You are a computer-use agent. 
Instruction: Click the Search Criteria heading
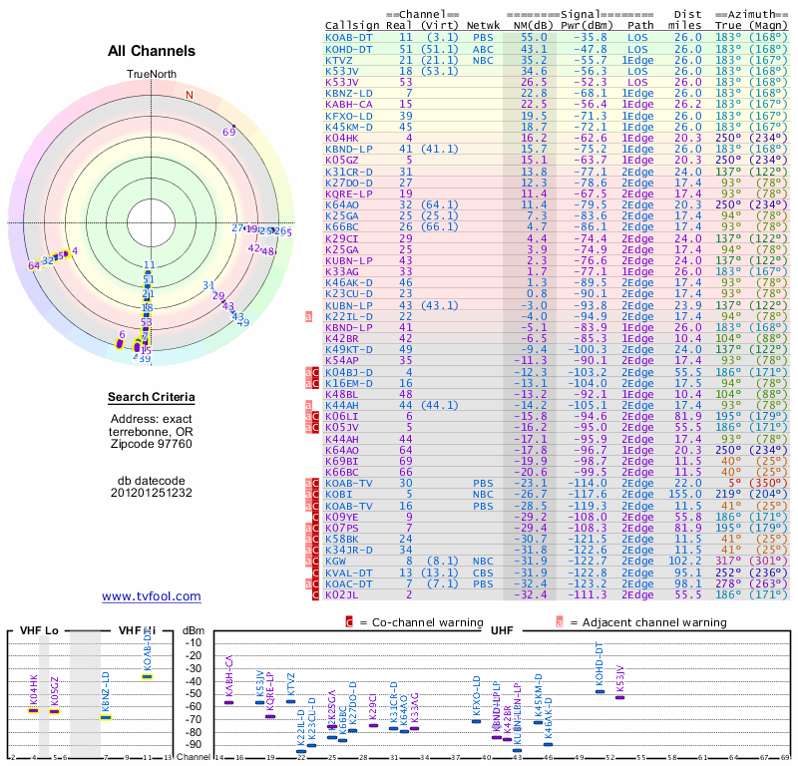pyautogui.click(x=152, y=398)
